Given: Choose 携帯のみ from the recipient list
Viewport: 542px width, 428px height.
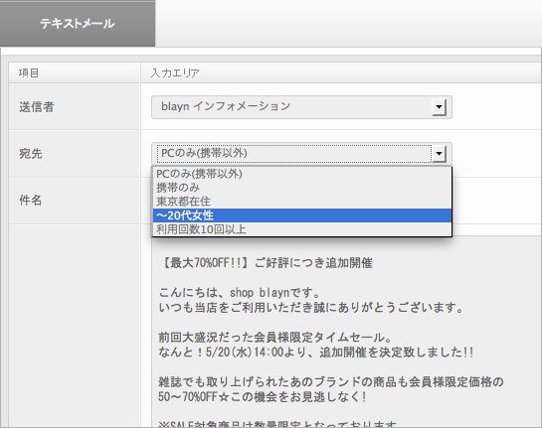Looking at the screenshot, I should click(302, 188).
